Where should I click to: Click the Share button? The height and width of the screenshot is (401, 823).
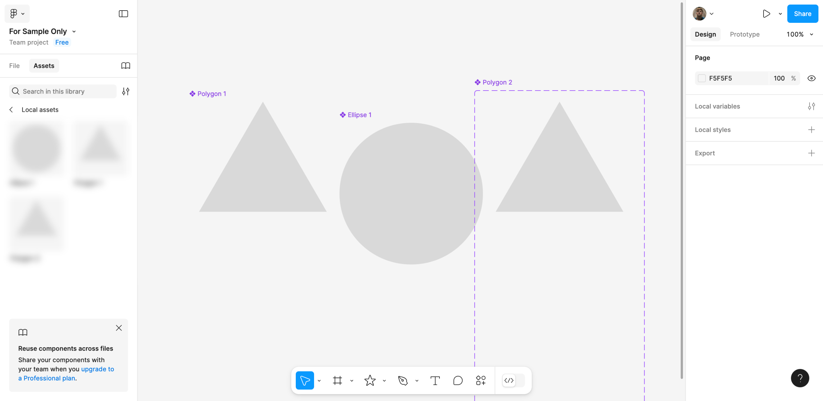(802, 14)
